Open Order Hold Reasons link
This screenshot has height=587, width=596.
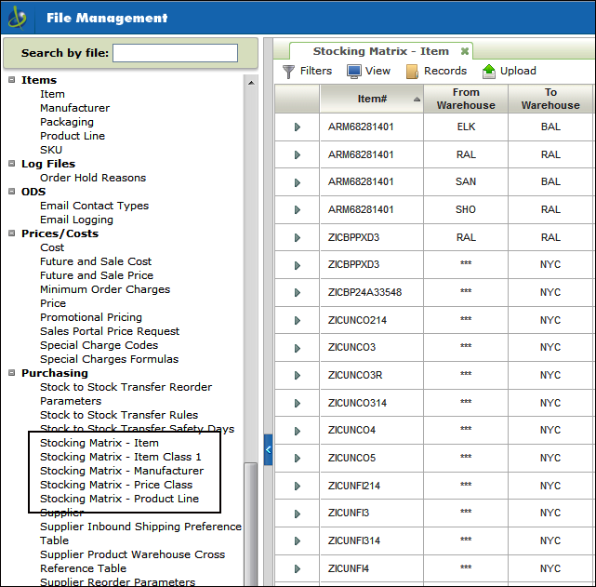pos(93,178)
